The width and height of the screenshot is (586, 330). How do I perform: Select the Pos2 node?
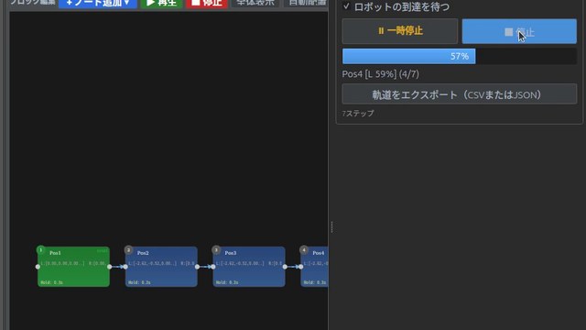point(161,267)
